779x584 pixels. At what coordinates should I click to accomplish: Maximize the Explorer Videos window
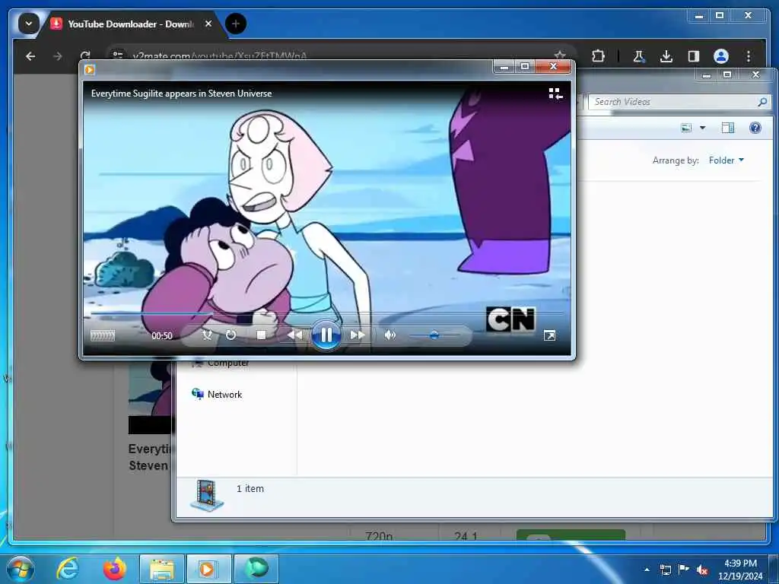click(x=727, y=75)
